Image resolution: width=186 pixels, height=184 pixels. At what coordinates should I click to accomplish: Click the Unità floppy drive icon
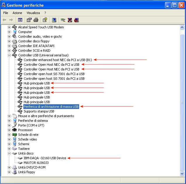pyautogui.click(x=15, y=172)
